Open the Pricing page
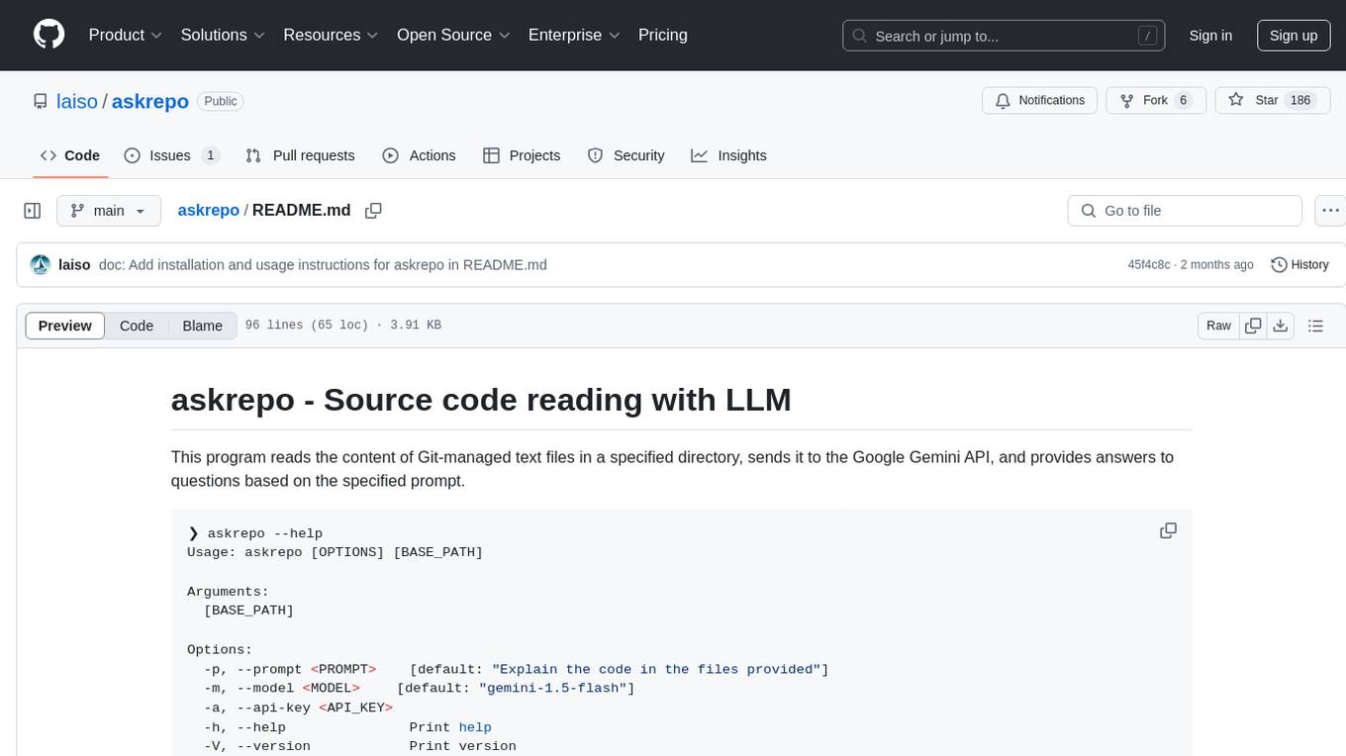 click(x=663, y=35)
